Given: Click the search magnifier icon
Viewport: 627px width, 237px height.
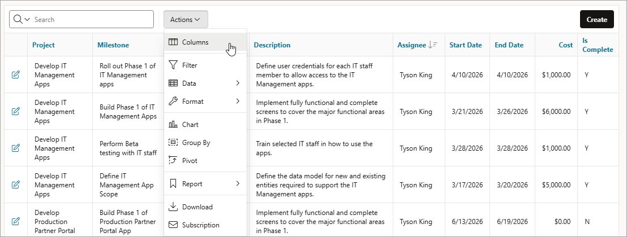Looking at the screenshot, I should click(x=18, y=20).
